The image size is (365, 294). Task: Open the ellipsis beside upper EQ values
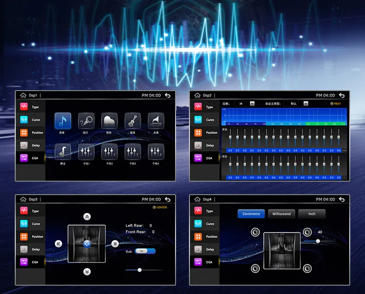[x=345, y=151]
